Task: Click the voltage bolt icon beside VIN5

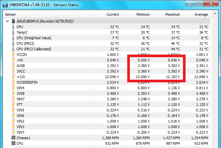Action: pos(13,110)
